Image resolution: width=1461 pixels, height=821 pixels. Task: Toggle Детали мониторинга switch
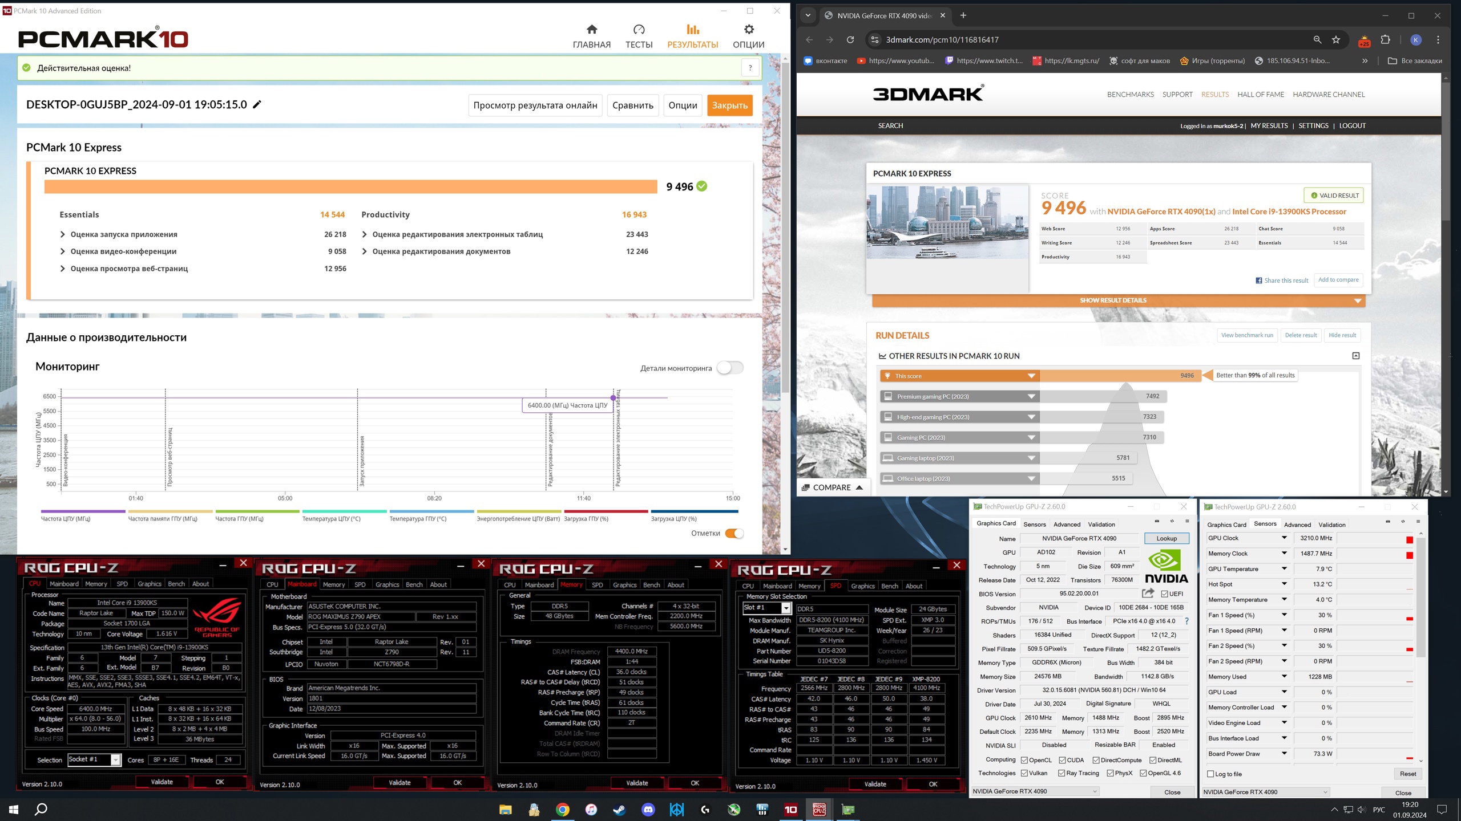point(730,368)
